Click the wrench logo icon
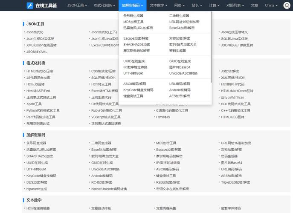Image resolution: width=293 pixels, height=213 pixels. pyautogui.click(x=30, y=6)
